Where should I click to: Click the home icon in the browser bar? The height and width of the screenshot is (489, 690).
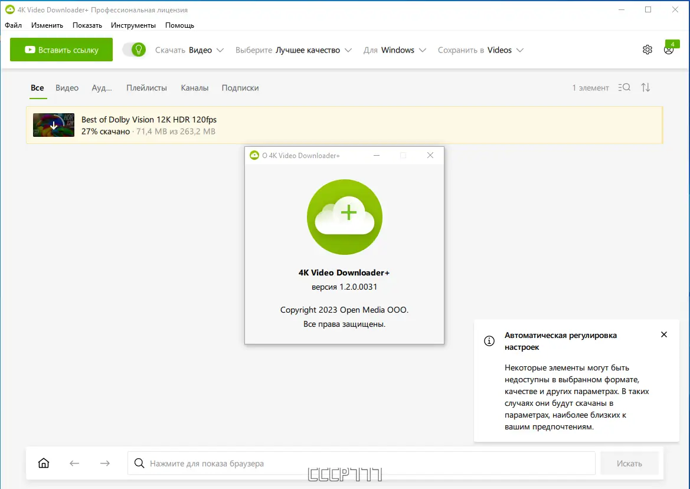pyautogui.click(x=43, y=463)
